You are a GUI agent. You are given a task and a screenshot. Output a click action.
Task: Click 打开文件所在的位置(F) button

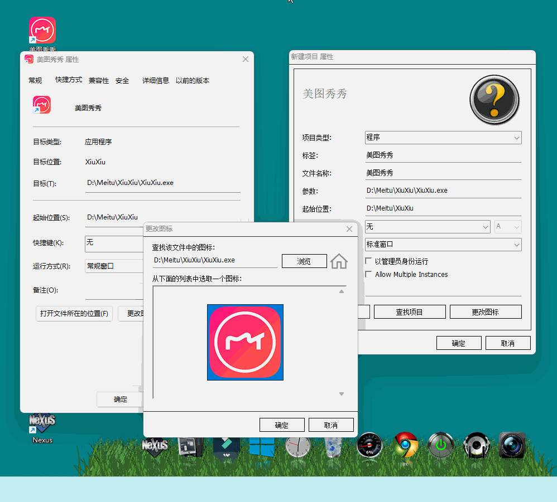point(74,313)
